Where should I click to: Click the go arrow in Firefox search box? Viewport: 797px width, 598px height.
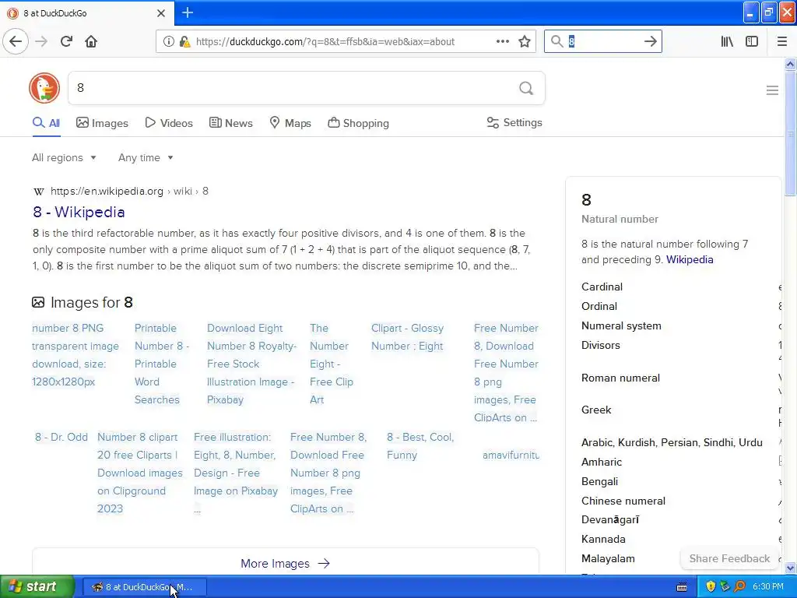point(650,42)
